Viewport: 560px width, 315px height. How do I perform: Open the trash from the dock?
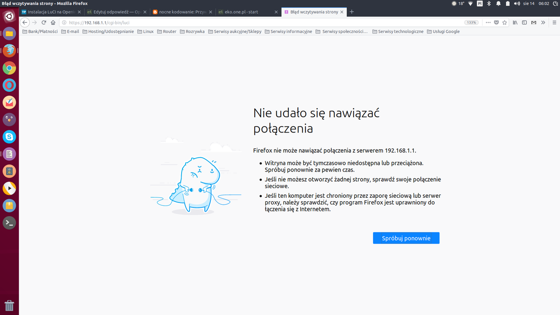click(x=9, y=306)
